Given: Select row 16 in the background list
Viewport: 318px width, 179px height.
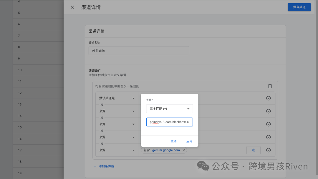Looking at the screenshot, I should 38,139.
